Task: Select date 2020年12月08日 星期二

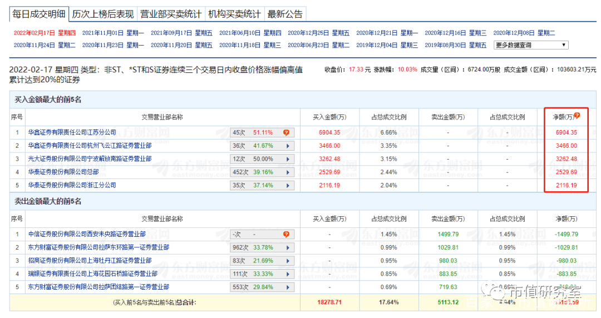Action: pyautogui.click(x=524, y=33)
